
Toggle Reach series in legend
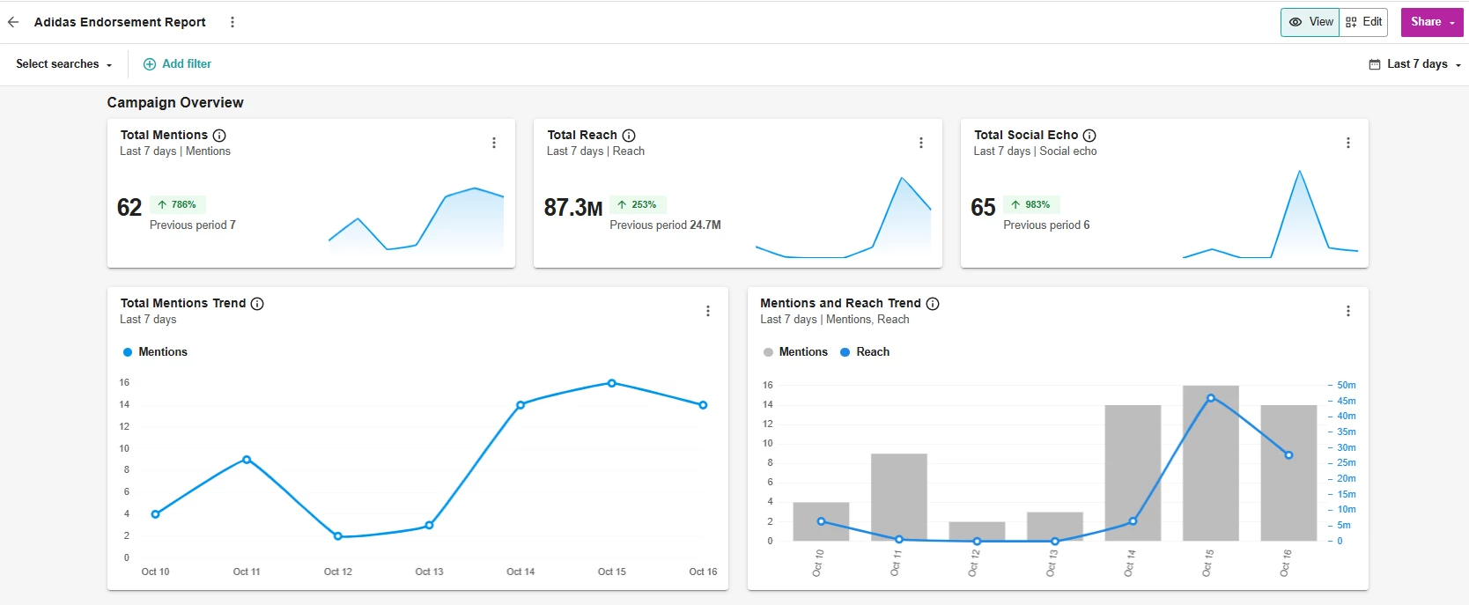click(865, 352)
